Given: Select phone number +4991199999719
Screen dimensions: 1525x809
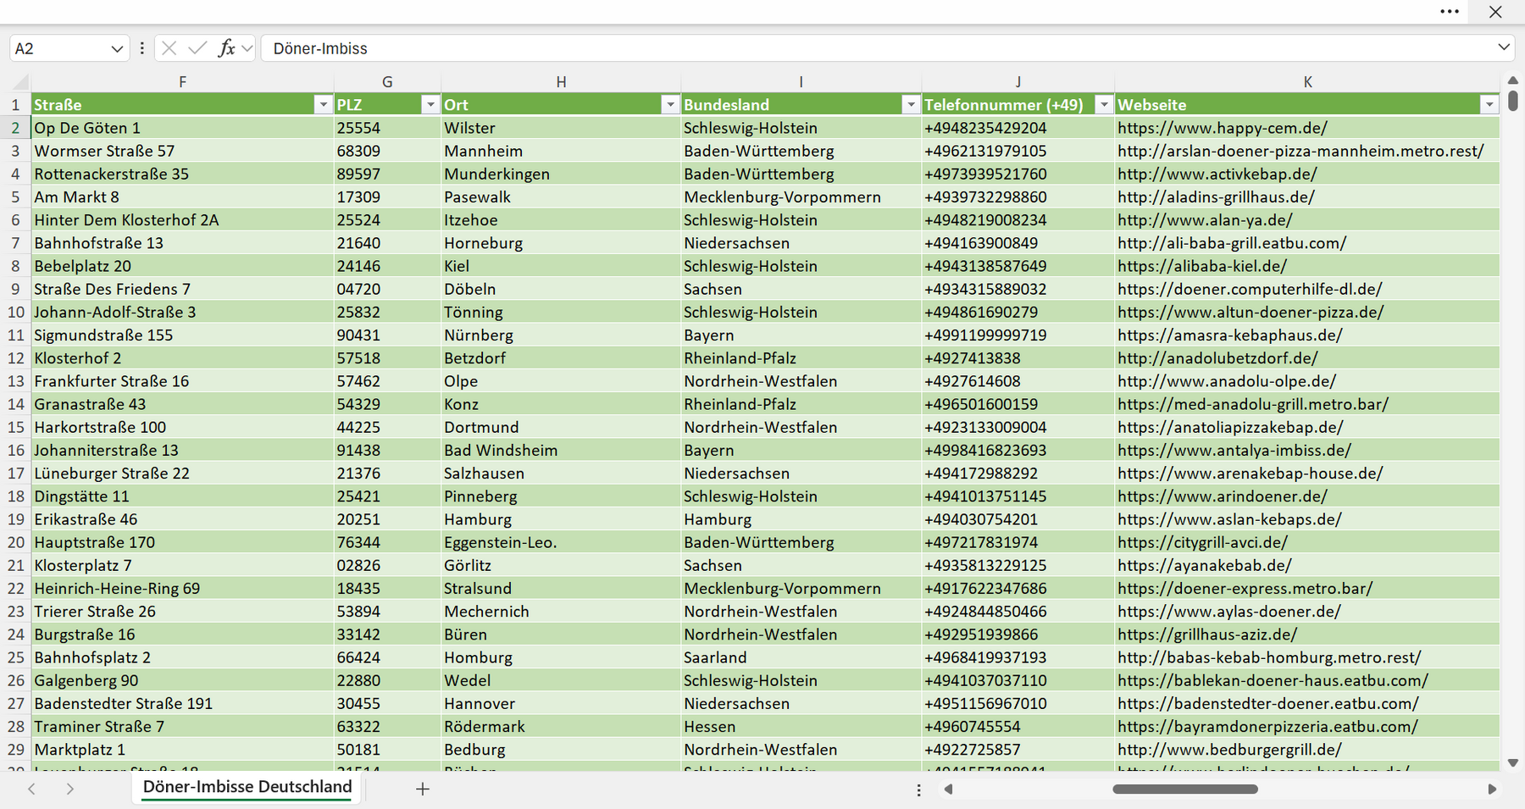Looking at the screenshot, I should coord(1018,335).
